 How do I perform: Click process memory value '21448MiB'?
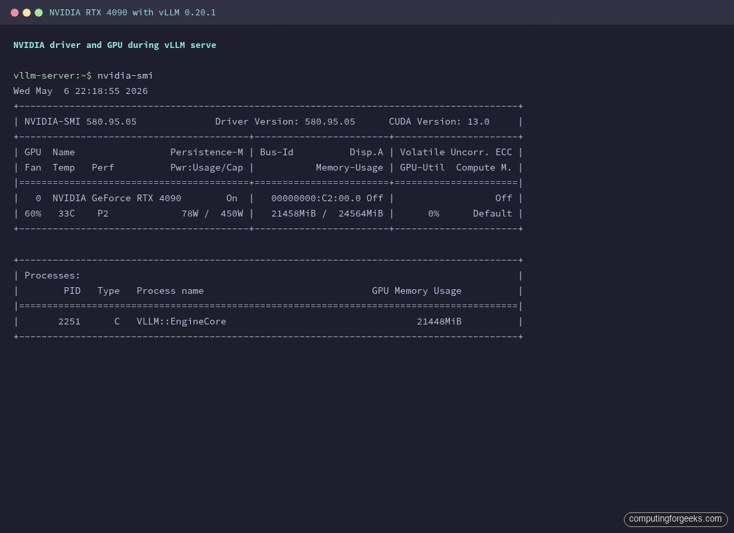[x=439, y=322]
